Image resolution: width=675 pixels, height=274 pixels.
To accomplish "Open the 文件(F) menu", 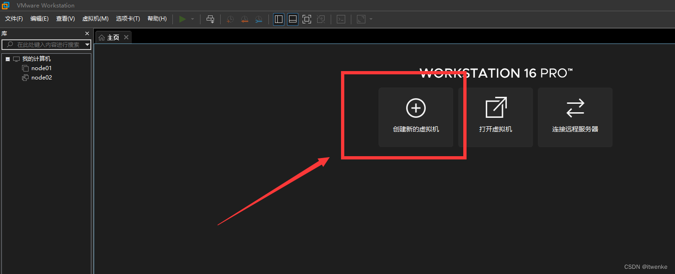I will pyautogui.click(x=14, y=19).
